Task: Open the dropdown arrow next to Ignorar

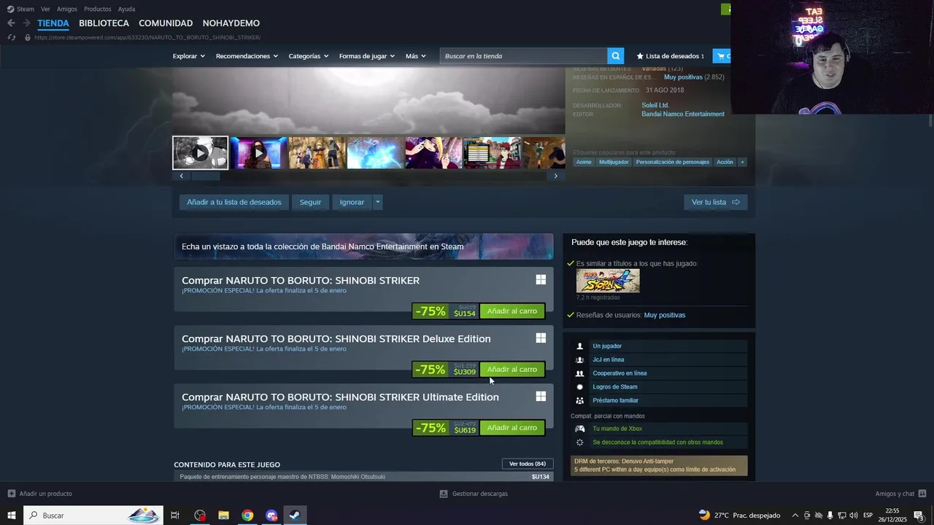Action: [x=377, y=202]
